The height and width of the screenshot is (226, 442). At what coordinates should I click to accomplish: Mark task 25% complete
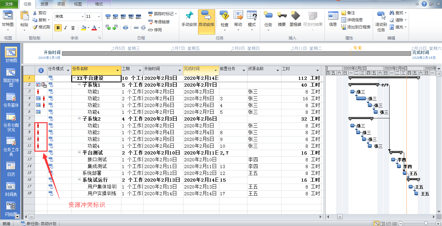pyautogui.click(x=116, y=16)
